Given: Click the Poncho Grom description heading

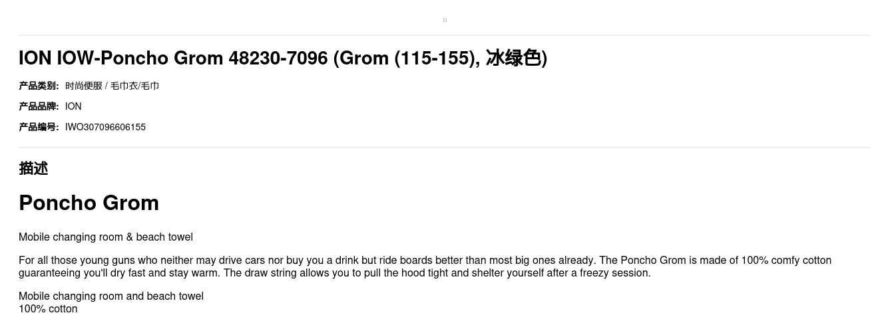Looking at the screenshot, I should tap(89, 203).
